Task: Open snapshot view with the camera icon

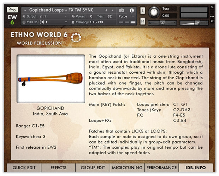Action: coord(122,10)
